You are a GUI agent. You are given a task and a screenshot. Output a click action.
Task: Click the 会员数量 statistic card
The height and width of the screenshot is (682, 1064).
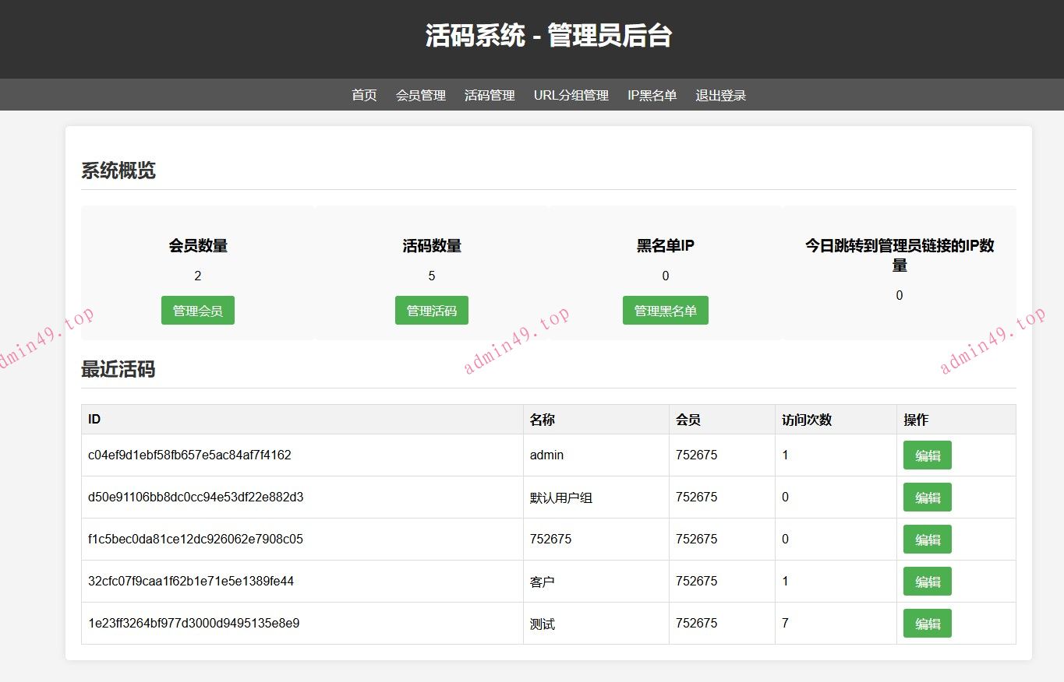tap(197, 245)
